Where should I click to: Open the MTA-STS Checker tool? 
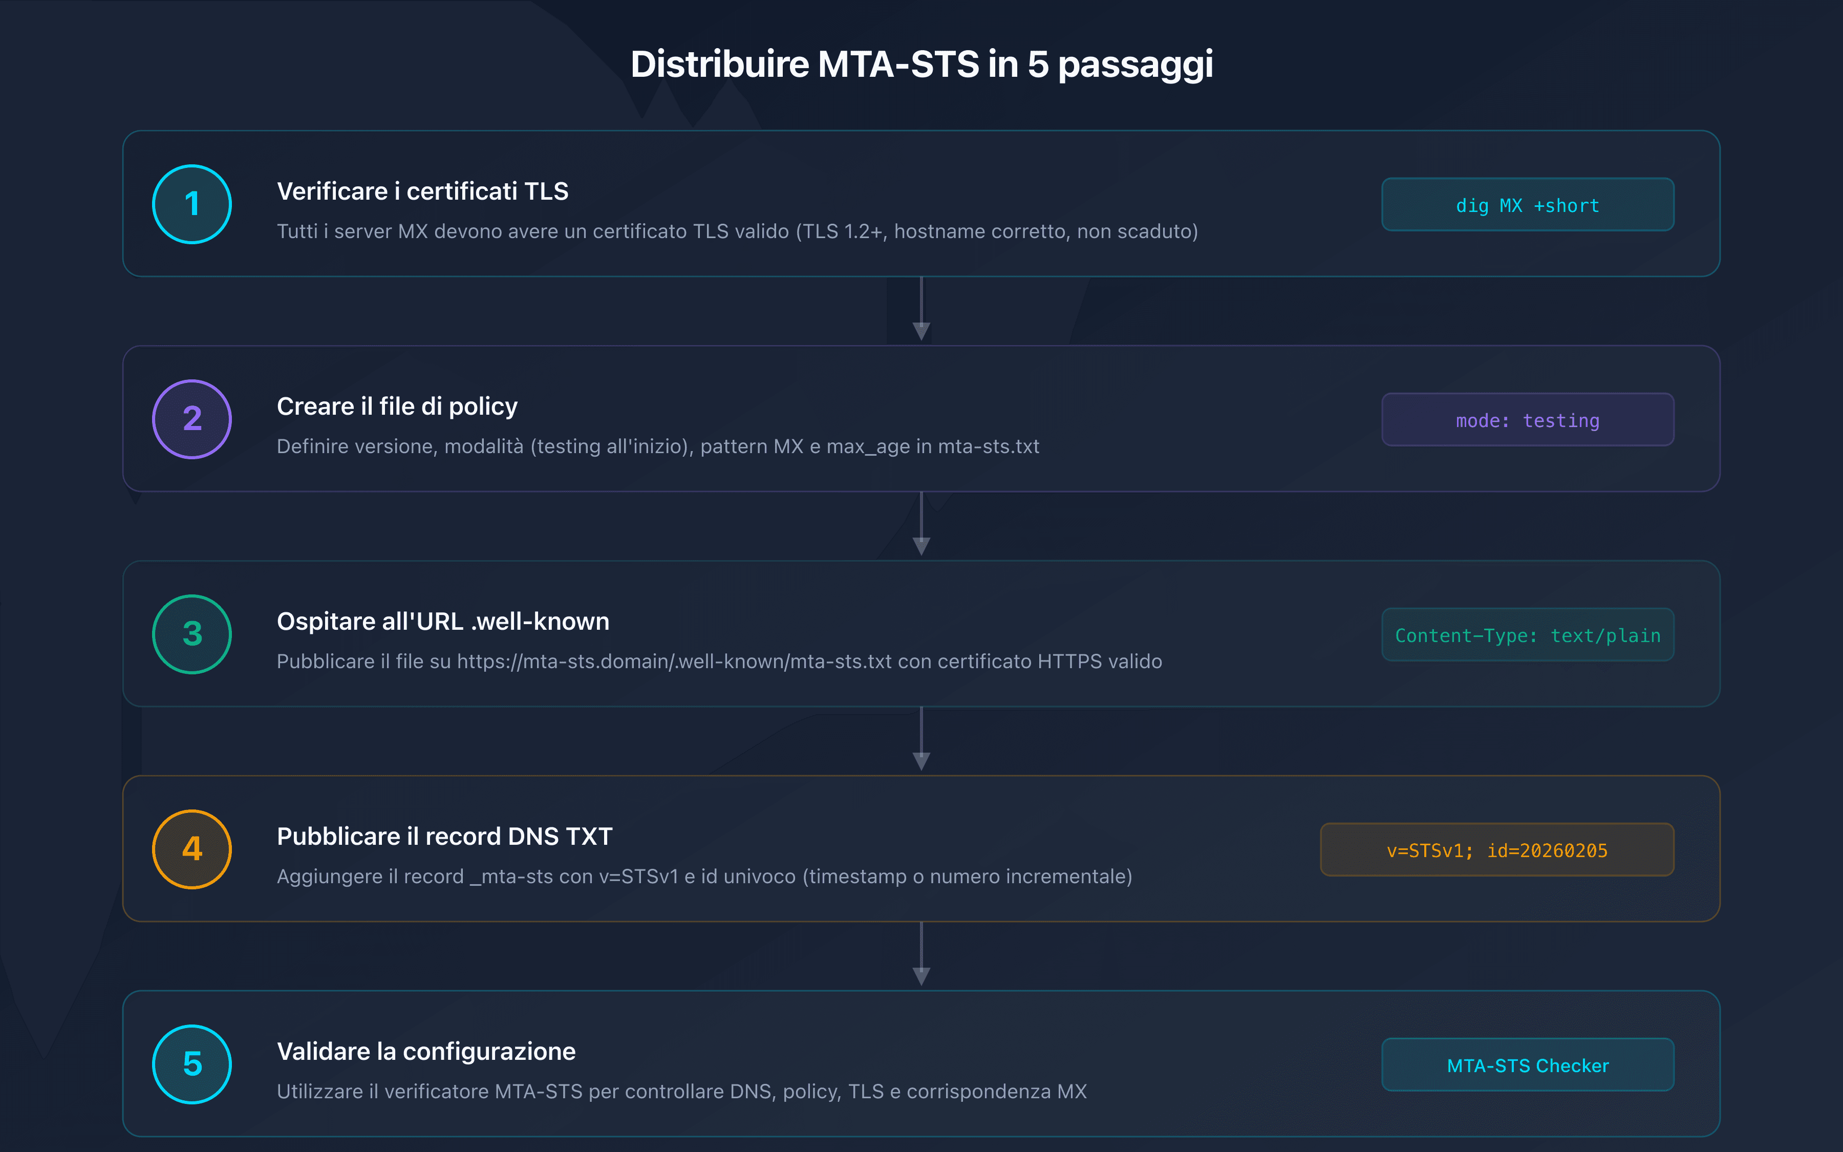1527,1064
